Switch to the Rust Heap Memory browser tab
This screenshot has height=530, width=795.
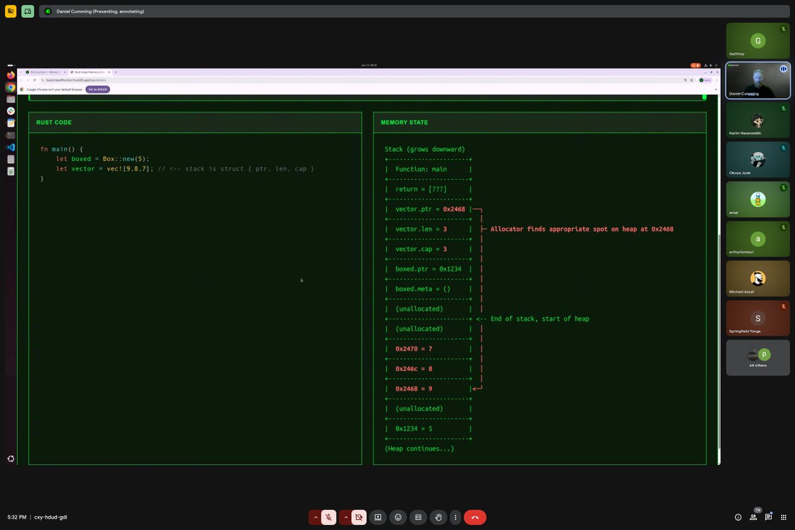pos(89,72)
